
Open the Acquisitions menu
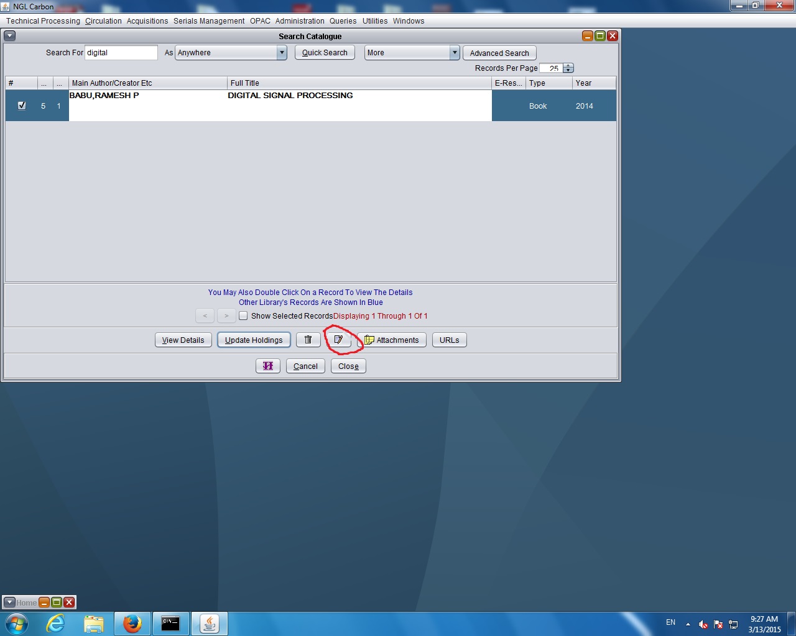[147, 21]
